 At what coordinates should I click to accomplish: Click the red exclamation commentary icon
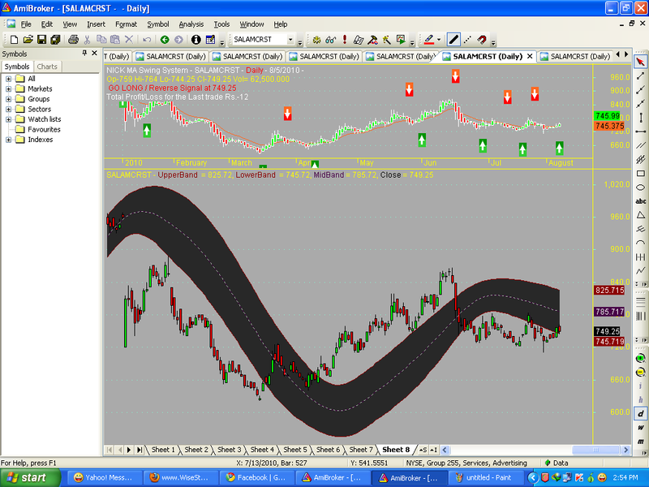[x=344, y=40]
